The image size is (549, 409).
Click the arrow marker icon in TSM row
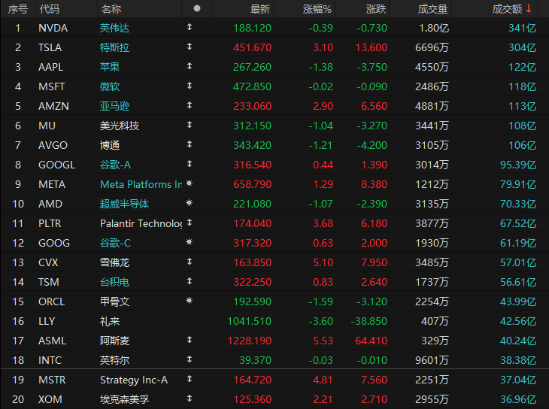point(190,281)
